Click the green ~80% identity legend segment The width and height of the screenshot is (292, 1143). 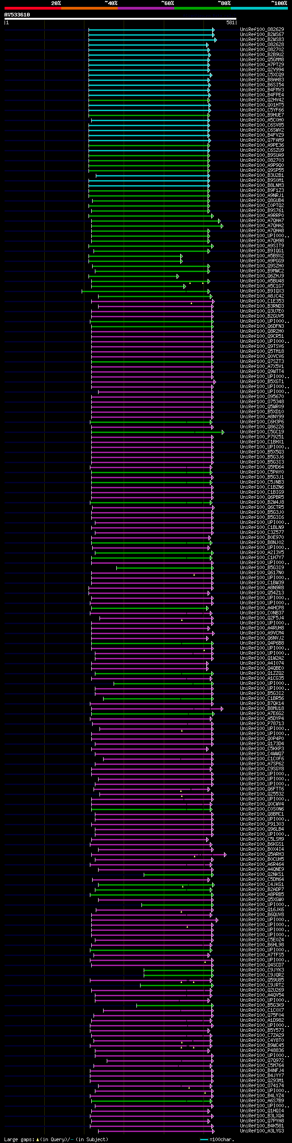202,8
